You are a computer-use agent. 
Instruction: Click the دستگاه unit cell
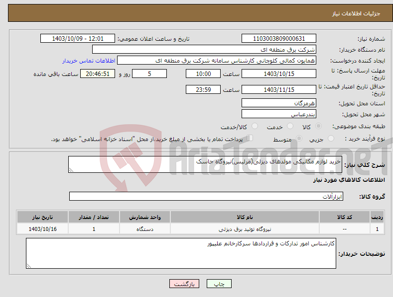(145, 229)
